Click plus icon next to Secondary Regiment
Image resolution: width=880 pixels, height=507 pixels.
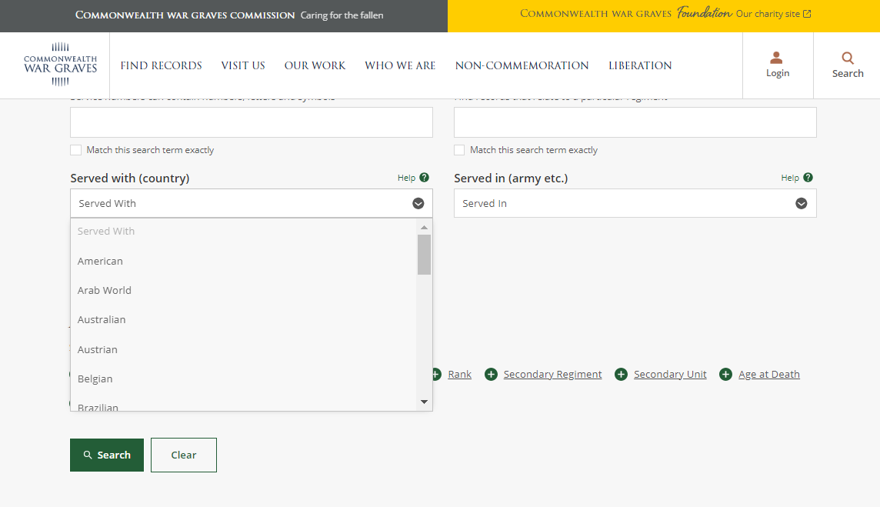pos(491,375)
